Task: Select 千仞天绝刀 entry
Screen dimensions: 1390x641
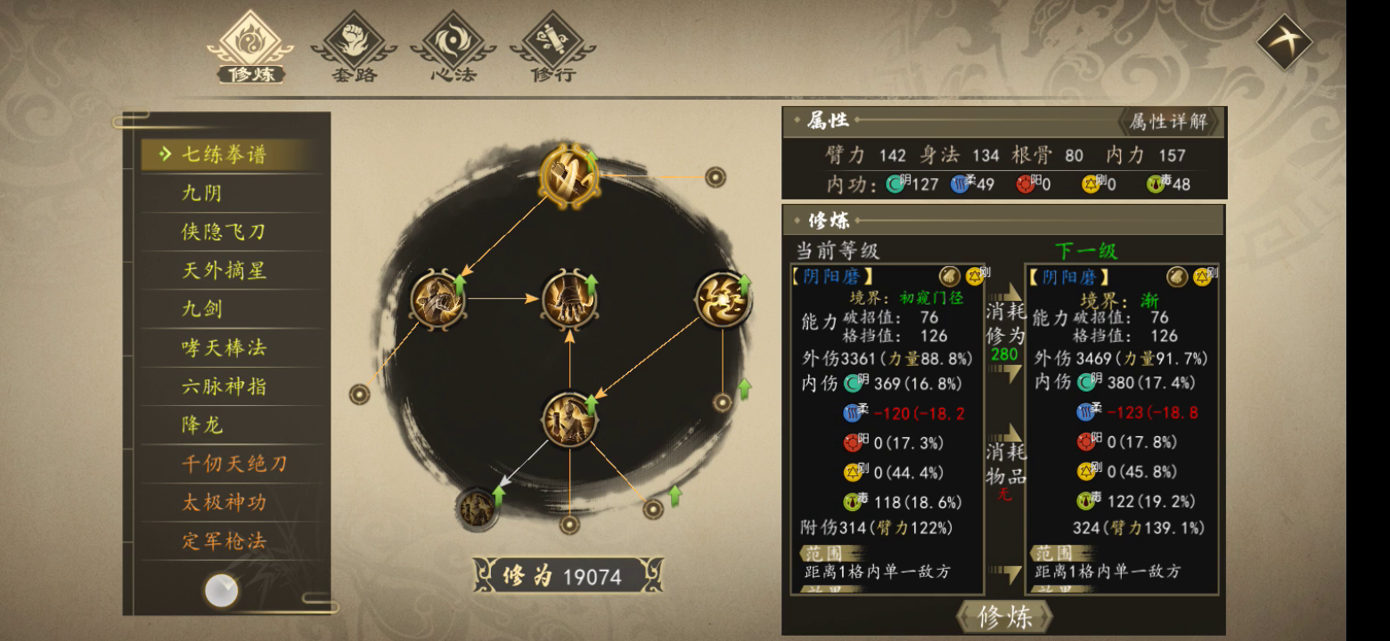Action: [236, 464]
